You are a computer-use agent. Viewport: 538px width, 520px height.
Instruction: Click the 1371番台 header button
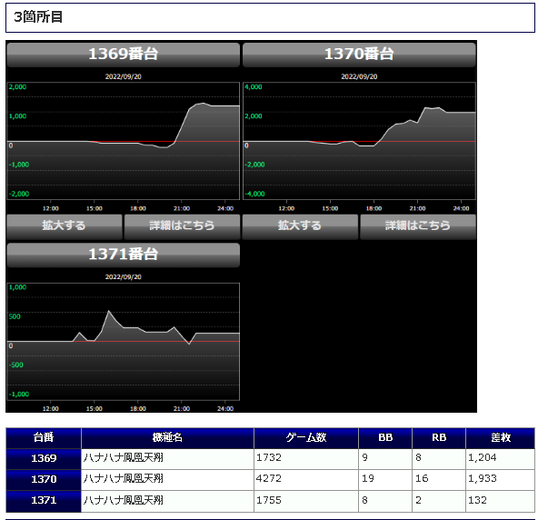124,255
